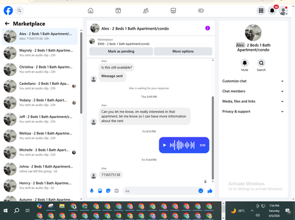The image size is (295, 220).
Task: Open Windows taskbar search
Action: [17, 211]
